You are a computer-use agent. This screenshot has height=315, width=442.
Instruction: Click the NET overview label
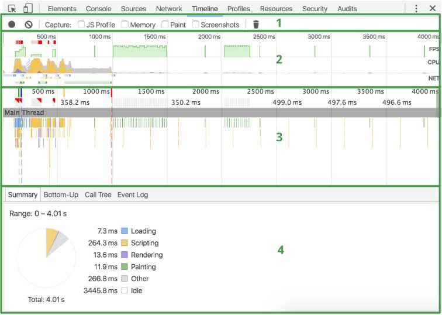pyautogui.click(x=434, y=78)
